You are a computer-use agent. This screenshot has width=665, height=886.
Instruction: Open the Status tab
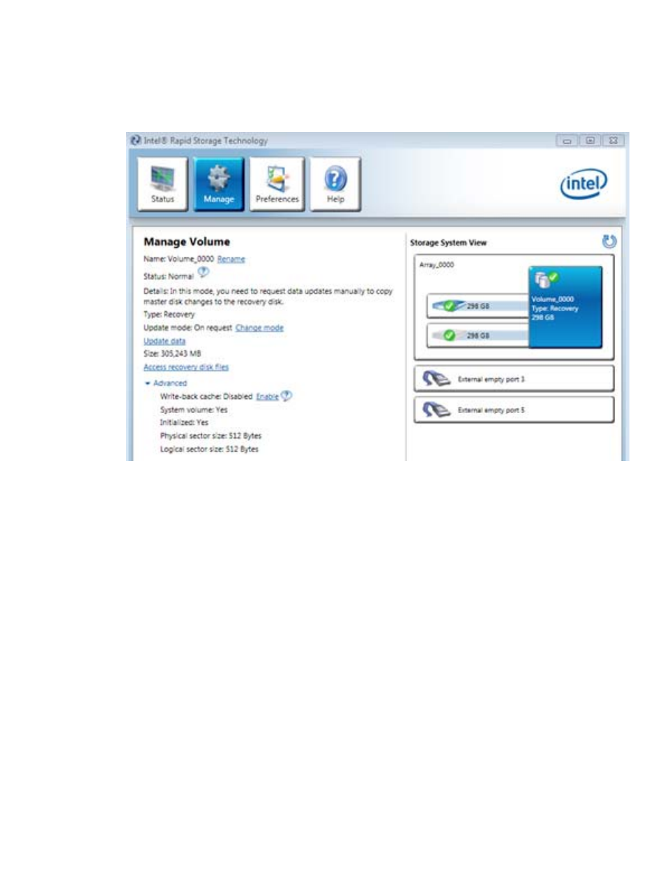pos(162,184)
